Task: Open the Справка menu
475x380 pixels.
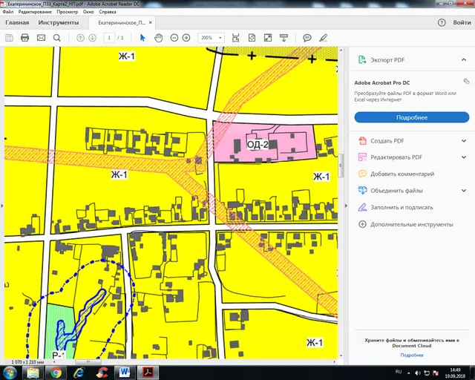Action: click(x=108, y=12)
